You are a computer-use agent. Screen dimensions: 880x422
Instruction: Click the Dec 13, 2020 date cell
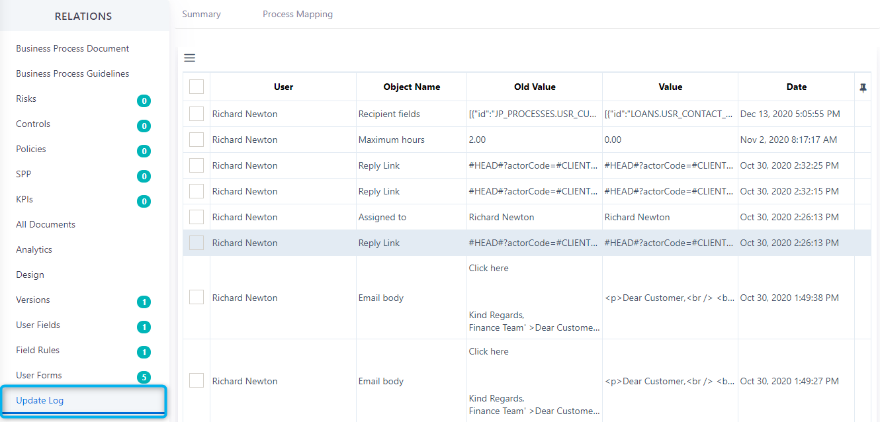tap(790, 114)
